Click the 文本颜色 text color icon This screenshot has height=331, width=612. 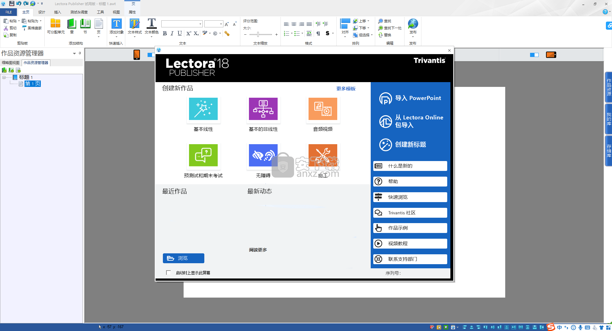pyautogui.click(x=151, y=24)
